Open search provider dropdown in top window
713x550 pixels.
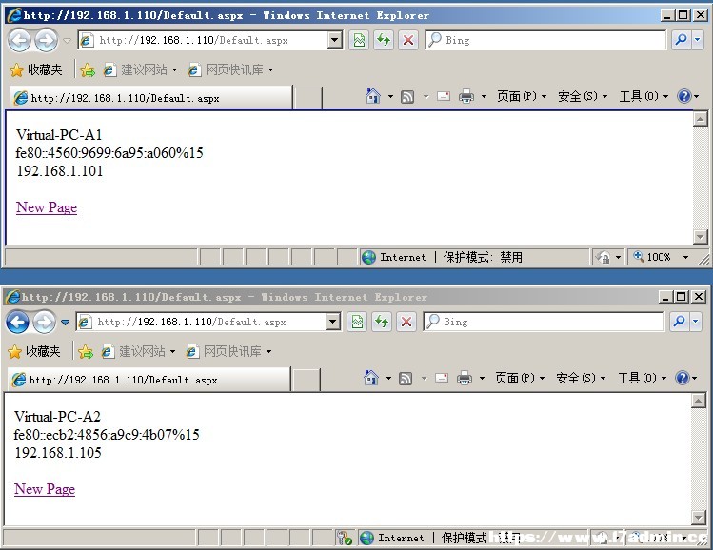(x=698, y=40)
